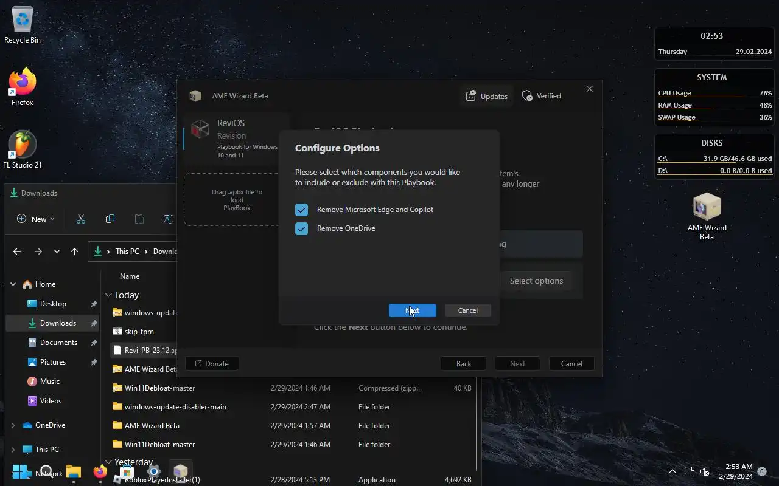
Task: Collapse the Yesterday file group
Action: click(108, 462)
